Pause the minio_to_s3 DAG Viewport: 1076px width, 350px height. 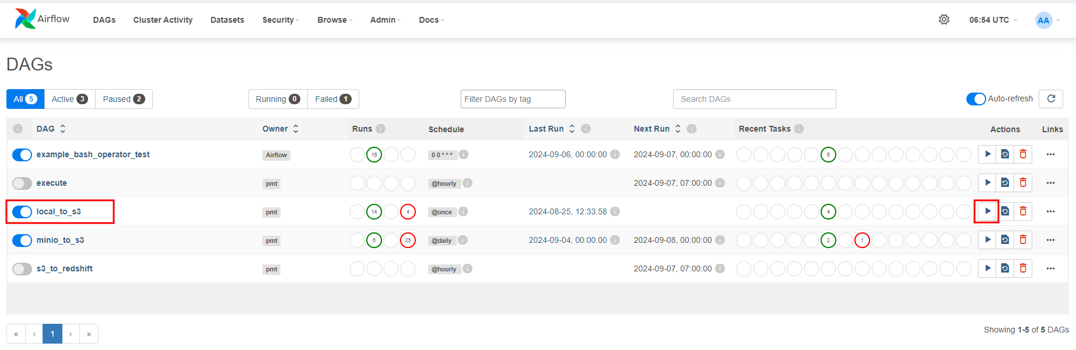pos(22,240)
